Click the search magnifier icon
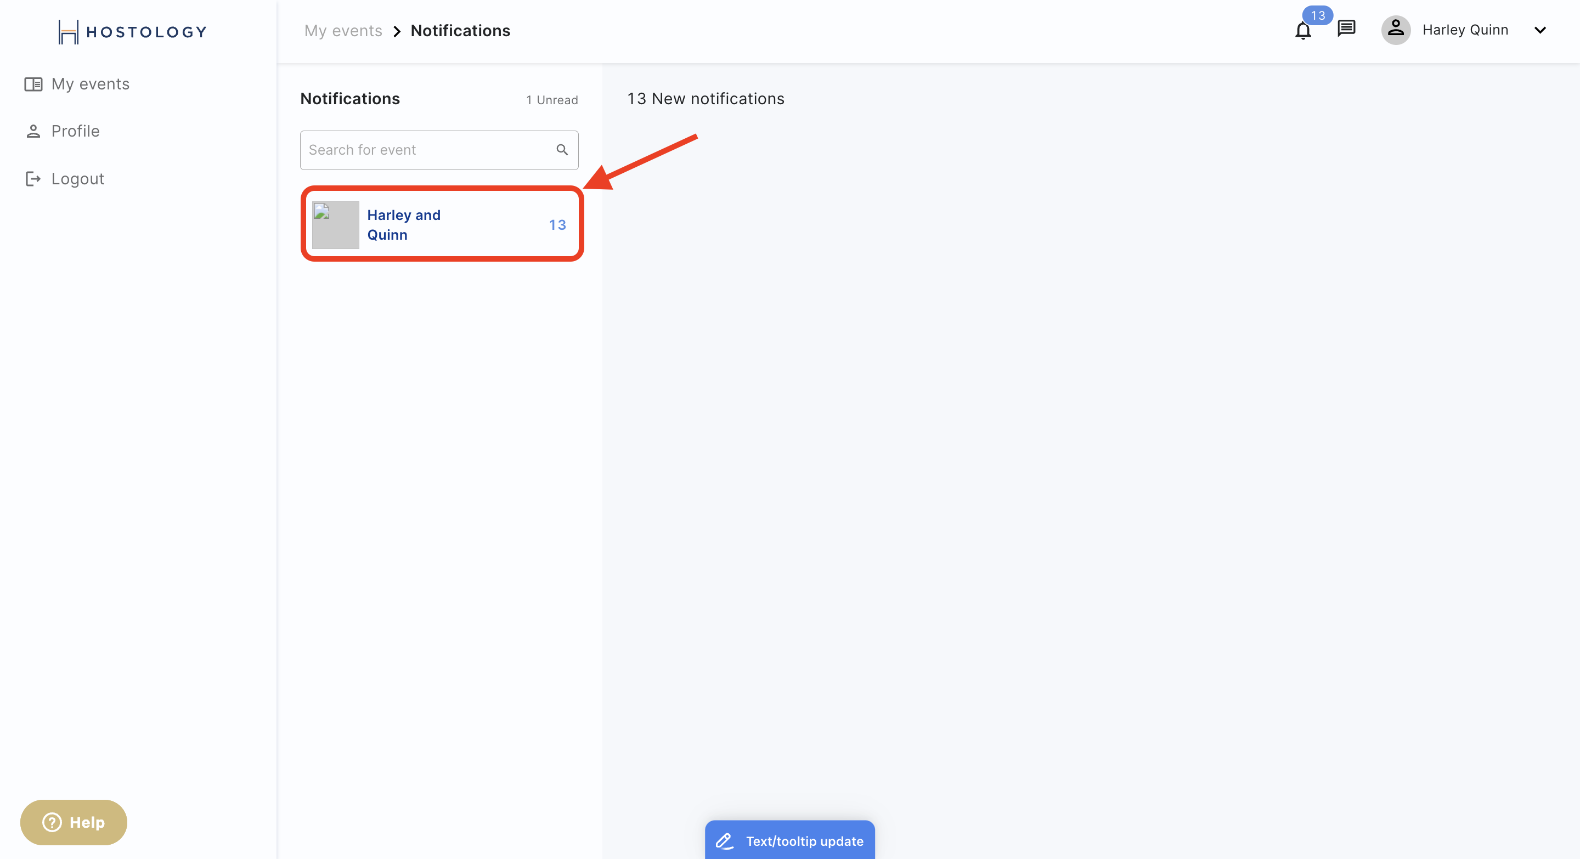 (x=562, y=150)
